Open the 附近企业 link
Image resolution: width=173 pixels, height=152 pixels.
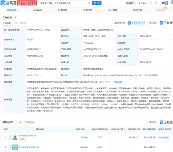coord(118,82)
